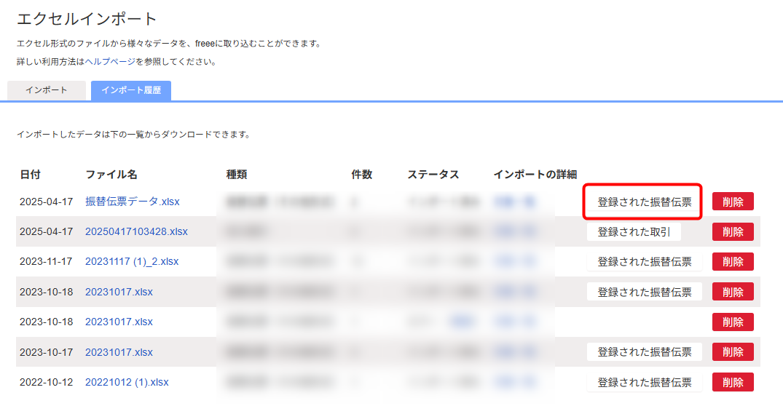Click the インポートの詳細 column header
The height and width of the screenshot is (406, 783).
(x=535, y=175)
